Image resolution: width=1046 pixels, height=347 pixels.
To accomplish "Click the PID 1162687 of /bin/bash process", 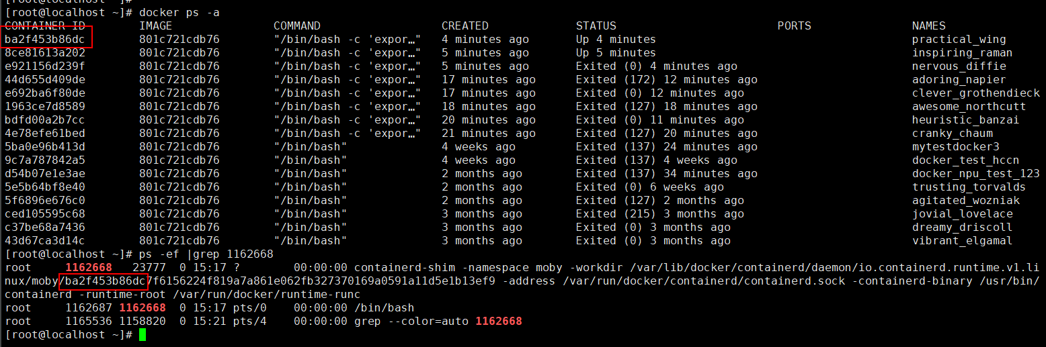I will (89, 308).
